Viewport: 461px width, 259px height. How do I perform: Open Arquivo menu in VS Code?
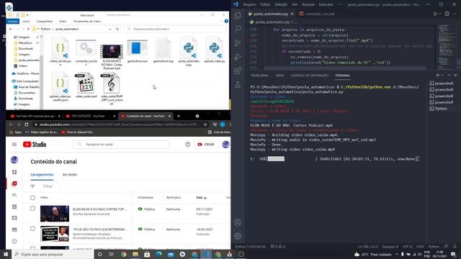[250, 4]
